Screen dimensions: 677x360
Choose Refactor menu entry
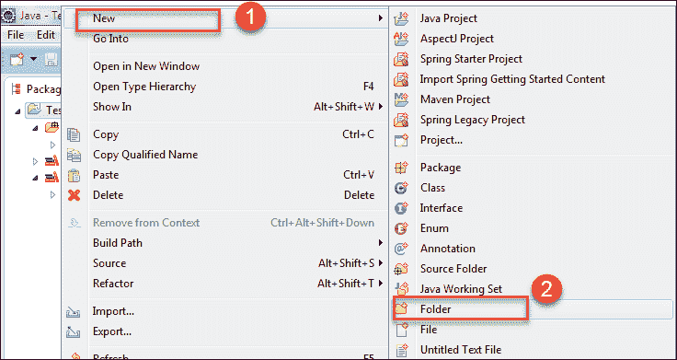point(113,284)
